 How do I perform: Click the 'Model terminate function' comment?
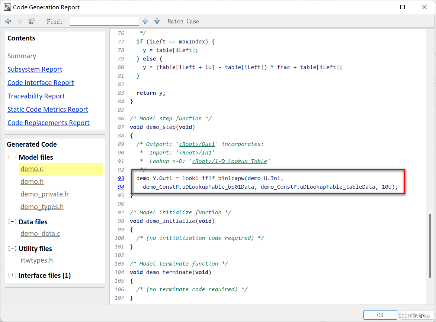coord(179,264)
